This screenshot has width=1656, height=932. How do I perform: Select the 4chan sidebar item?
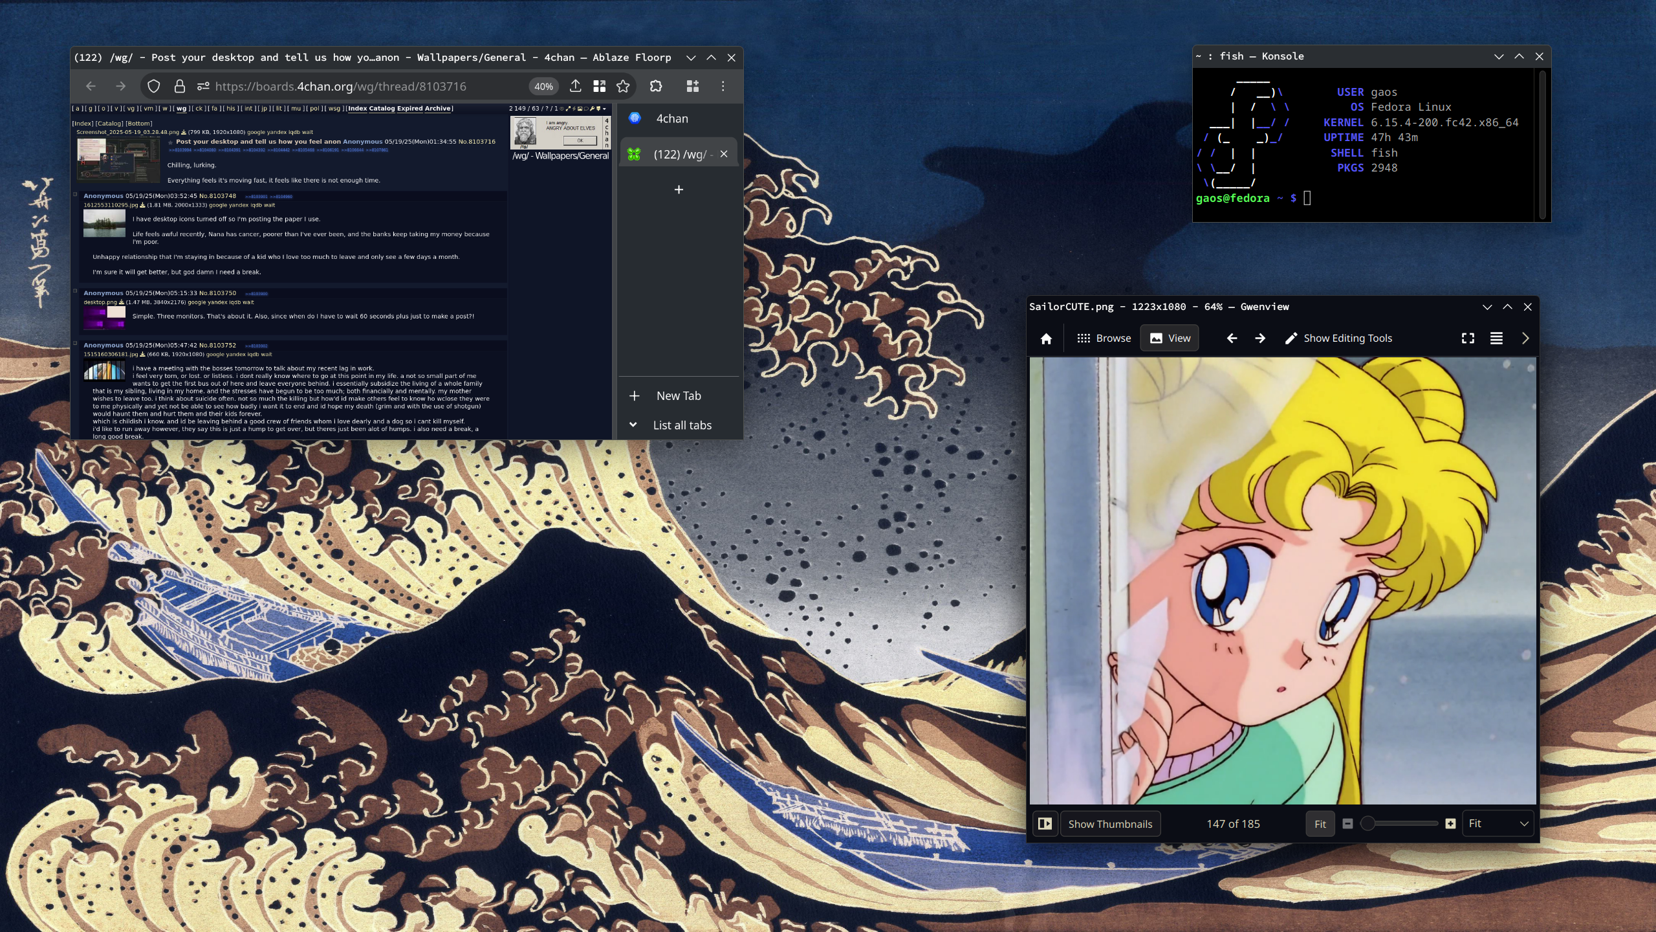pos(678,118)
